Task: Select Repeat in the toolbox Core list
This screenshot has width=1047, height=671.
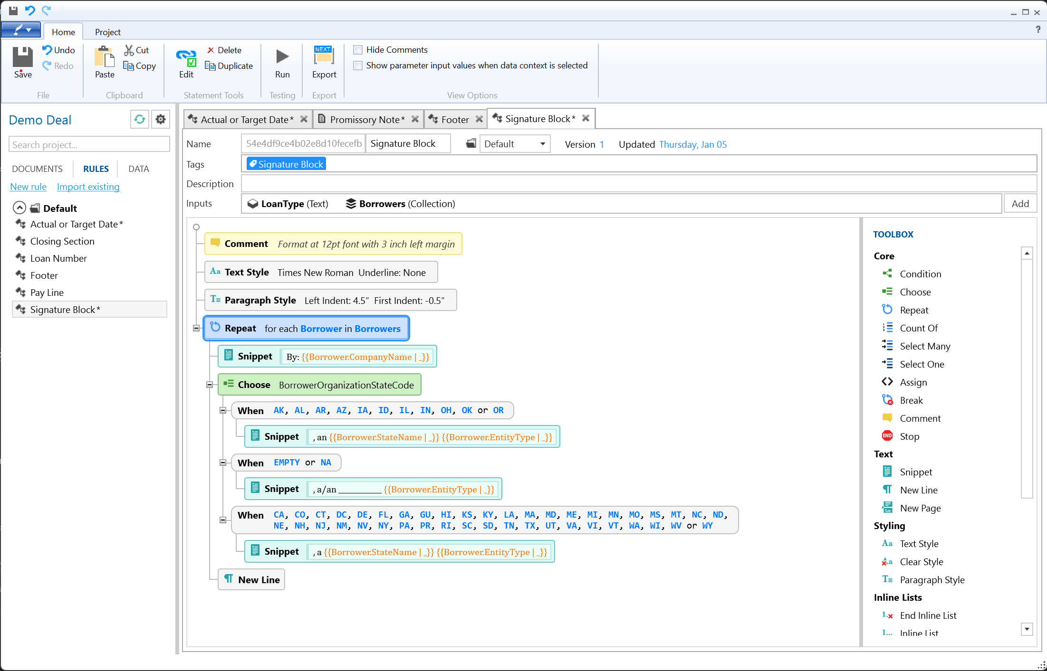Action: click(913, 310)
